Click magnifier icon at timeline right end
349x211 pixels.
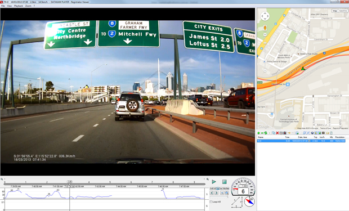coord(208,179)
